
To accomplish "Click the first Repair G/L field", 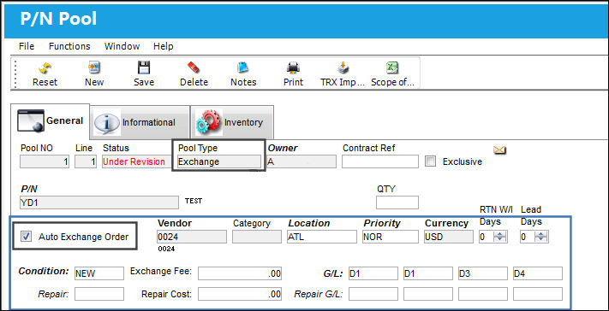I will point(373,294).
